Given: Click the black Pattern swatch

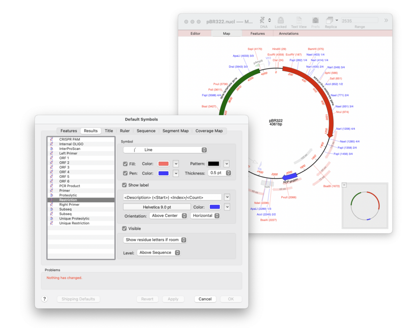Looking at the screenshot, I should pyautogui.click(x=214, y=164).
